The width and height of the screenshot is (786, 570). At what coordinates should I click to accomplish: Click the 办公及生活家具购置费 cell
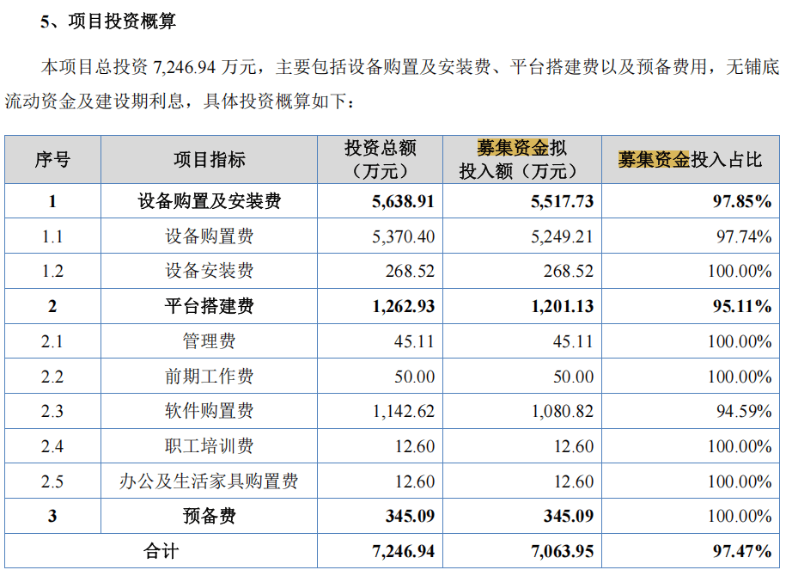pyautogui.click(x=209, y=481)
